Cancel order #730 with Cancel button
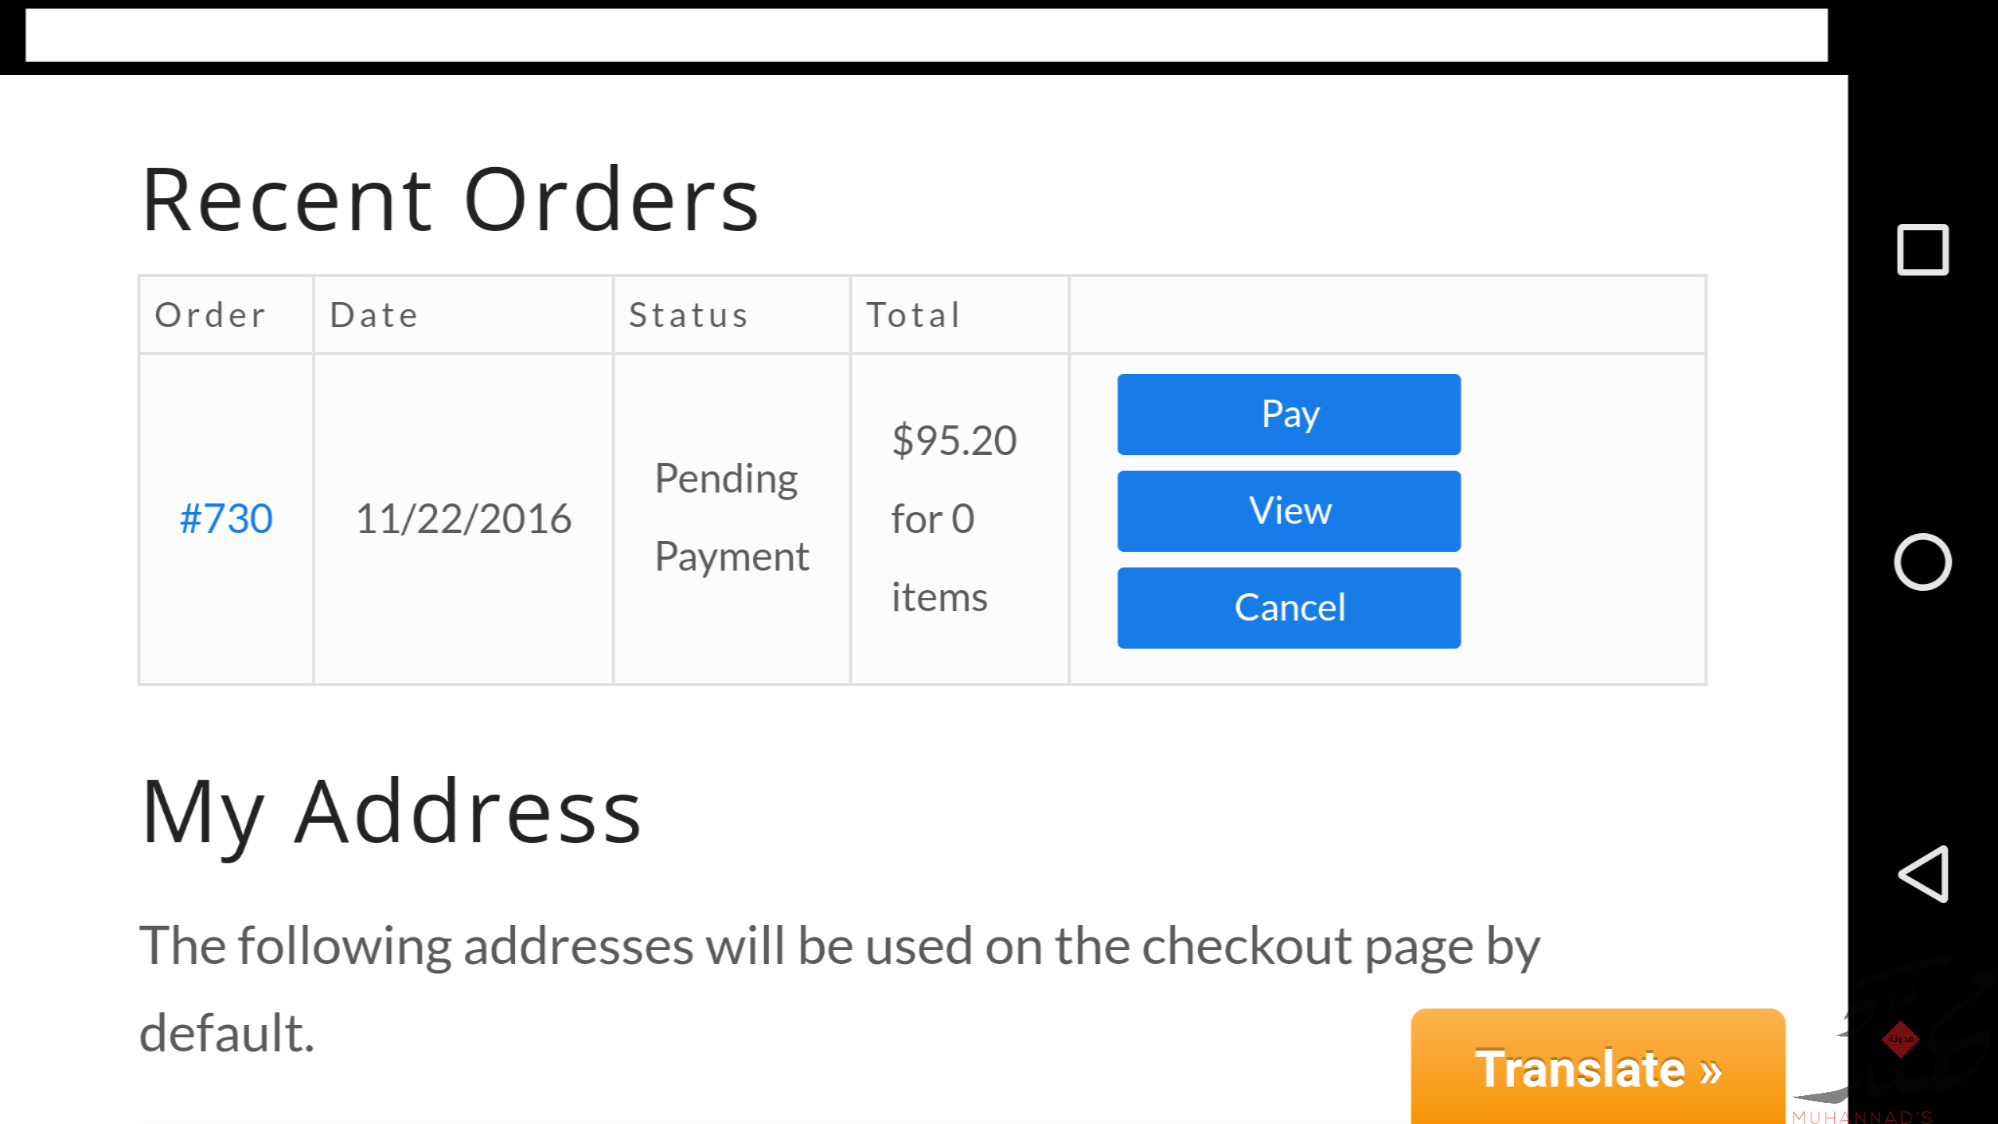Viewport: 1998px width, 1124px height. click(x=1289, y=608)
